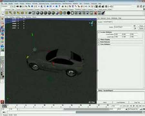Click the orange shading map shelf icon
This screenshot has height=116, width=145.
tap(61, 13)
